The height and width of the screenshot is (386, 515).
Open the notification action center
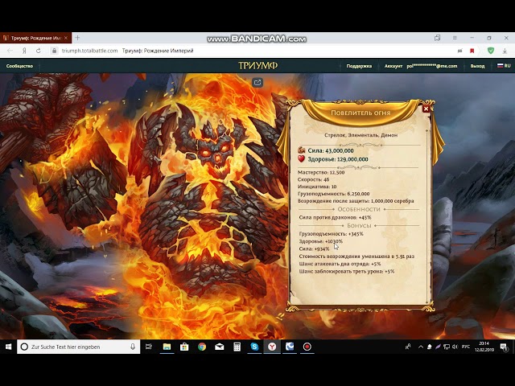click(504, 347)
